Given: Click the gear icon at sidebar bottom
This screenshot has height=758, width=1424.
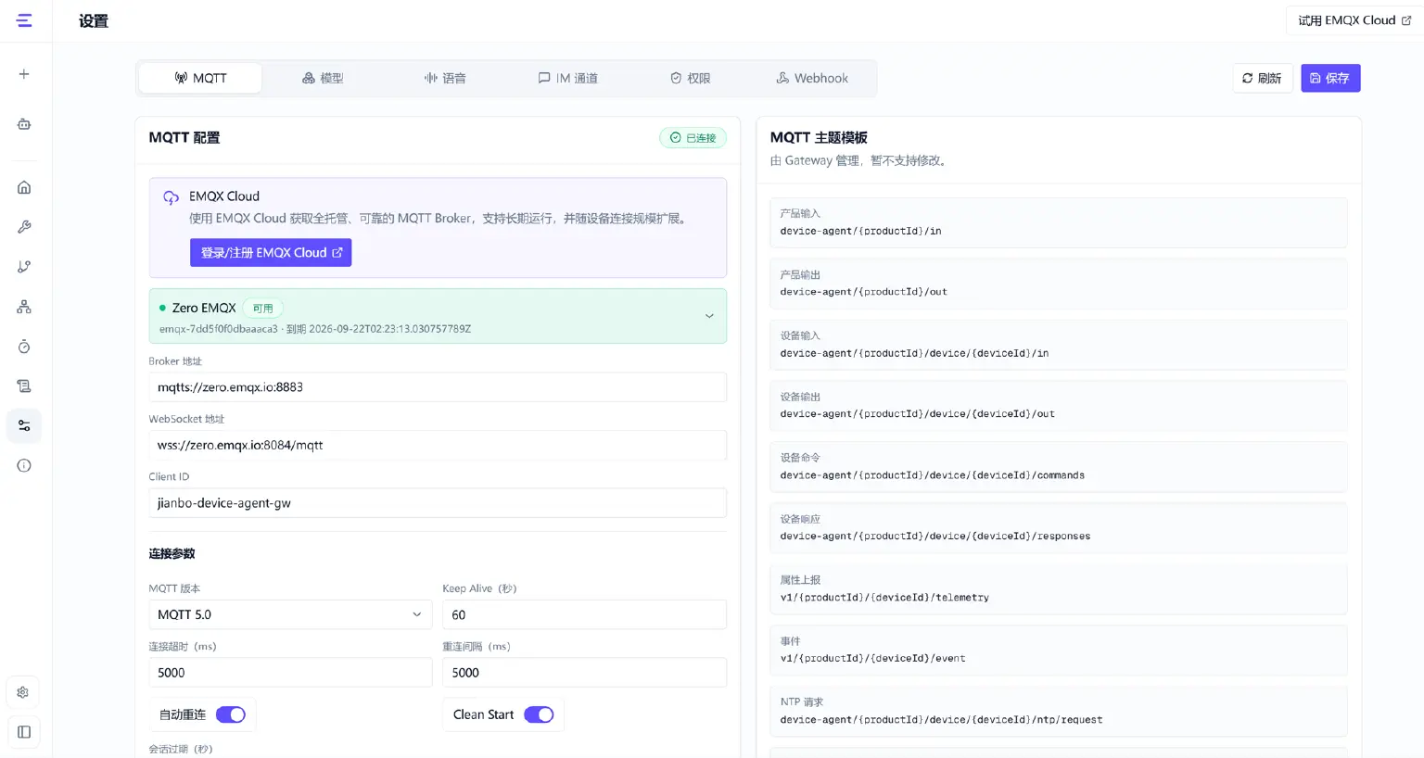Looking at the screenshot, I should pyautogui.click(x=23, y=692).
